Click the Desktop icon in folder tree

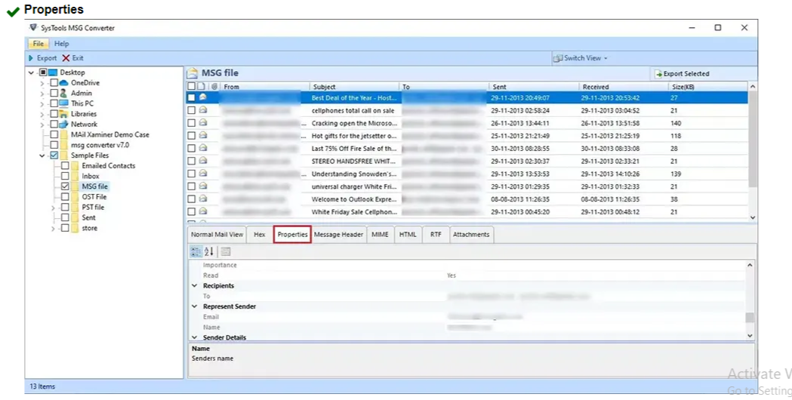(53, 72)
